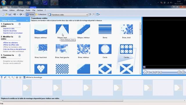Create a new project with the blank-page icon
The height and width of the screenshot is (105, 186).
tap(3, 15)
